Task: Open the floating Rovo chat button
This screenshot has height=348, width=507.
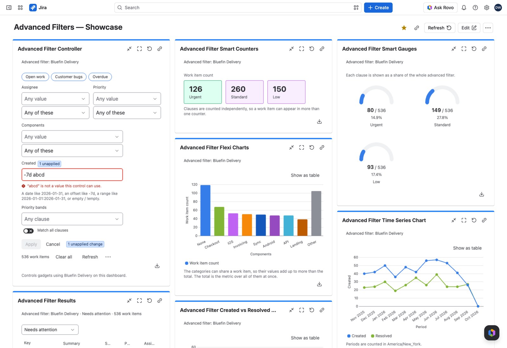Action: (492, 333)
